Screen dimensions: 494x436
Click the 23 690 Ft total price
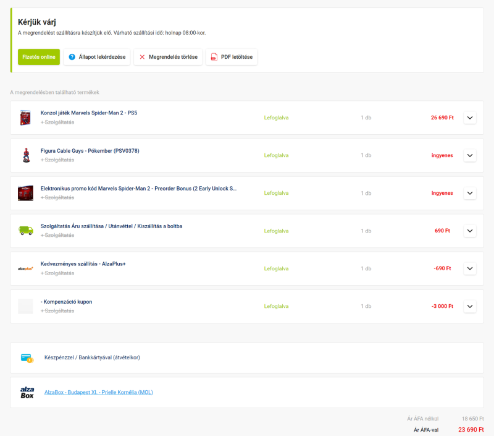tap(471, 430)
